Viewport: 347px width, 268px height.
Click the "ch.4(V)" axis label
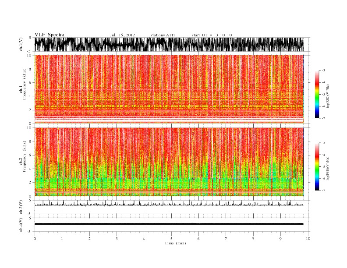(21, 225)
